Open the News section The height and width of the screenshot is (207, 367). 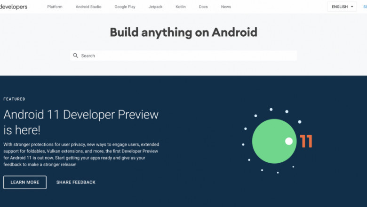[x=226, y=7]
